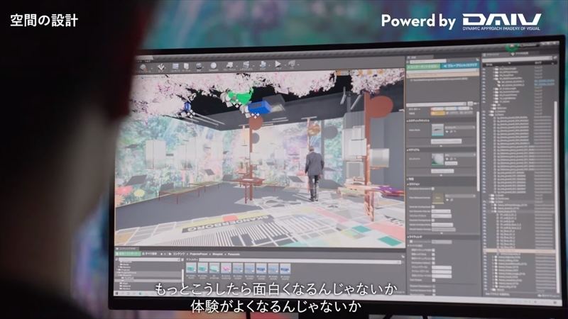This screenshot has width=568, height=319.
Task: Click the Material element thumbnail in Details
Action: pyautogui.click(x=437, y=159)
